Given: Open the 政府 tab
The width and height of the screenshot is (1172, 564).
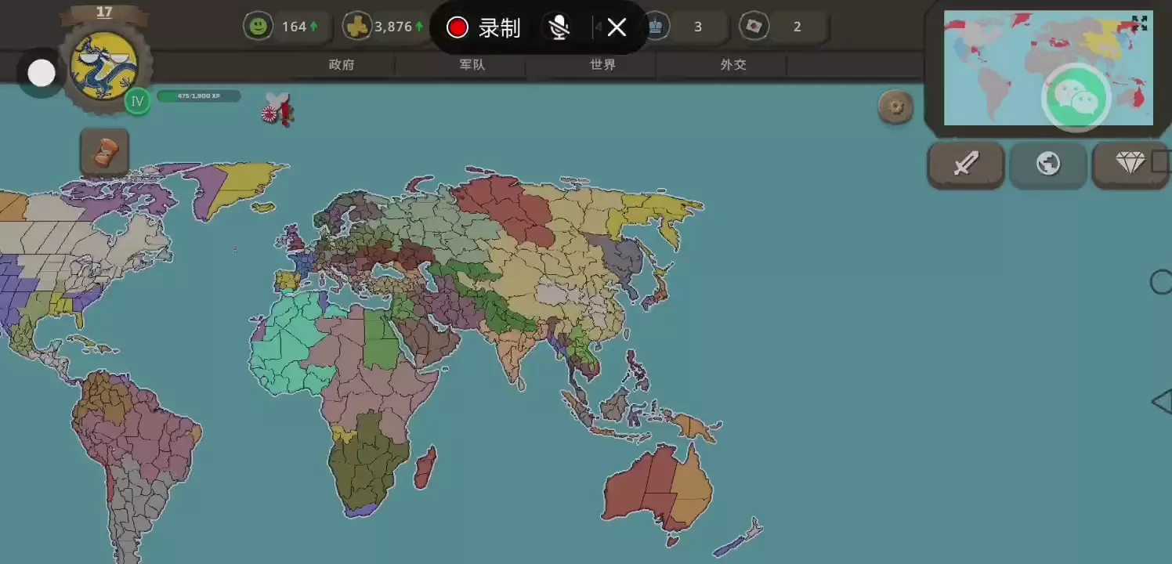Looking at the screenshot, I should 342,65.
